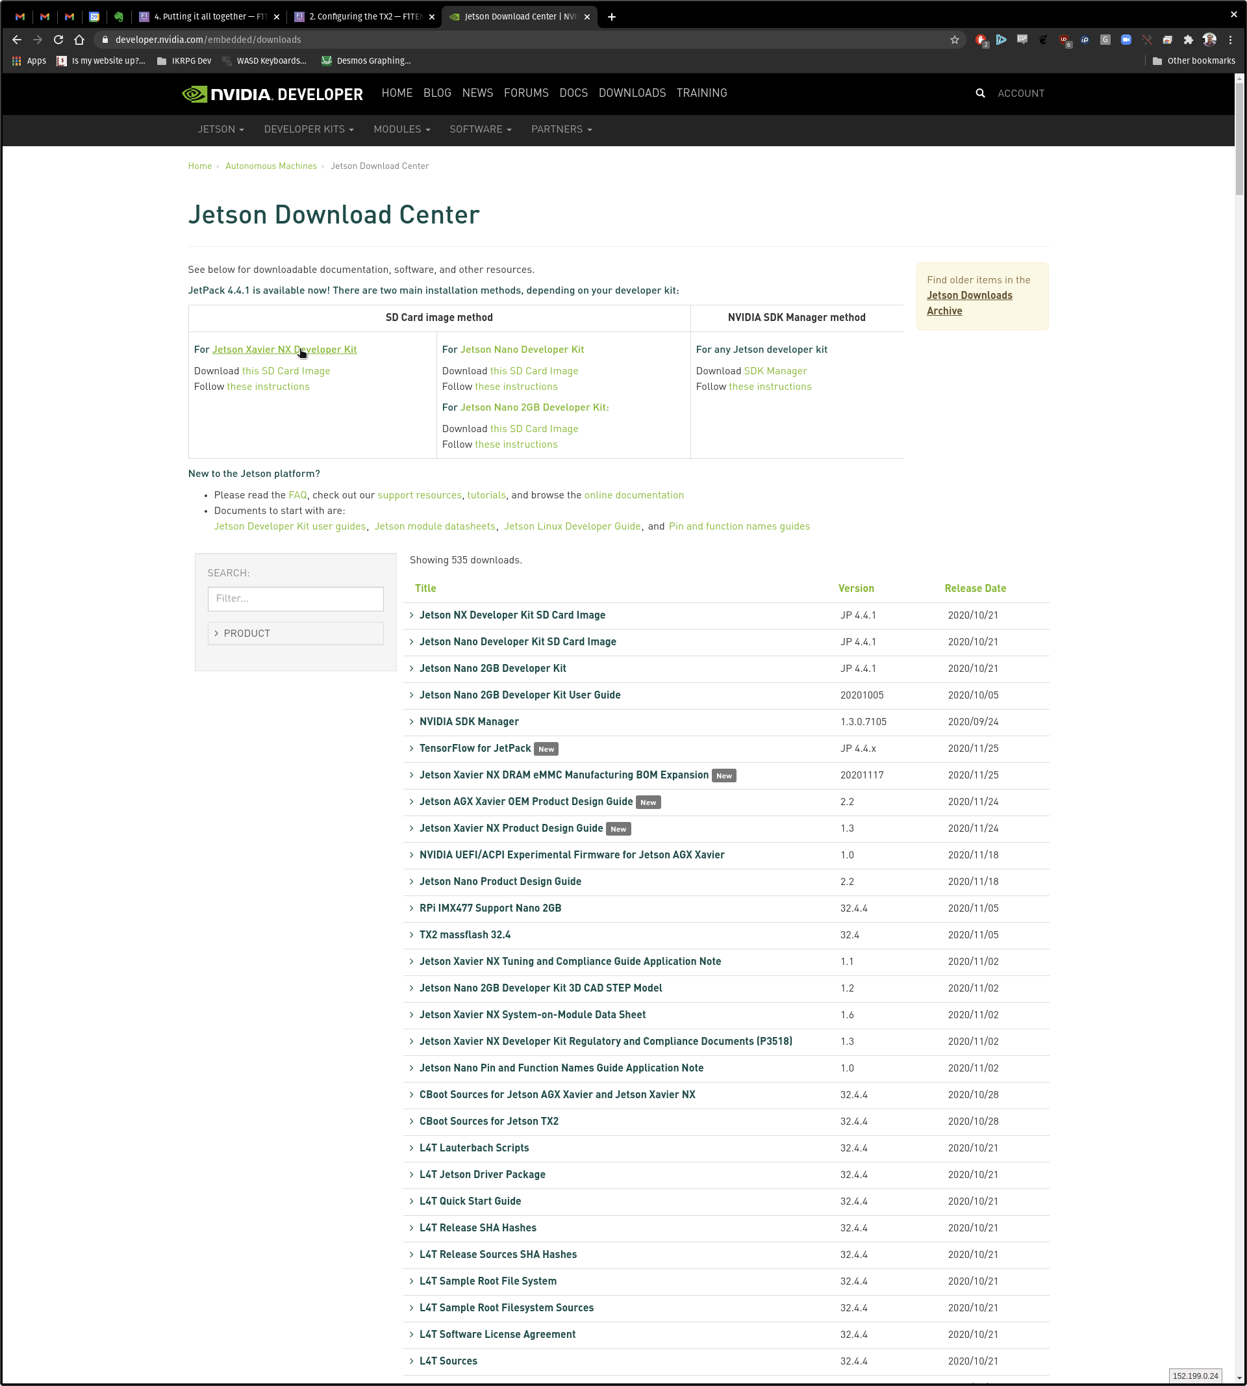Viewport: 1247px width, 1386px height.
Task: Click the Jetson Xavier NX Developer Kit link
Action: coord(284,350)
